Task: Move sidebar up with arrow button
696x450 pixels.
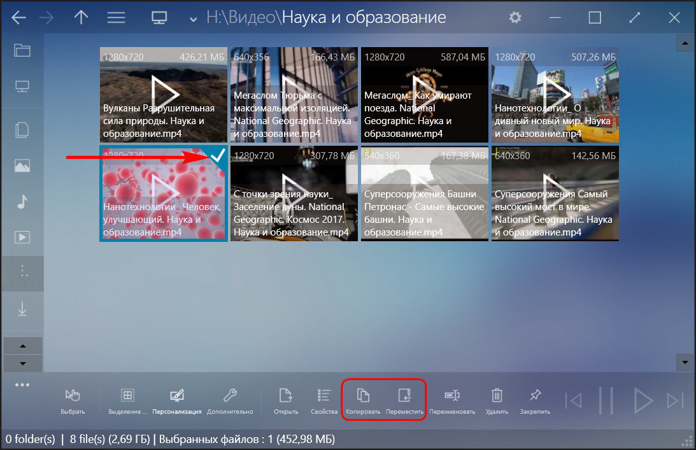Action: click(23, 346)
